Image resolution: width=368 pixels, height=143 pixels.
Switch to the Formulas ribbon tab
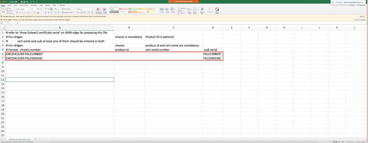pyautogui.click(x=34, y=5)
